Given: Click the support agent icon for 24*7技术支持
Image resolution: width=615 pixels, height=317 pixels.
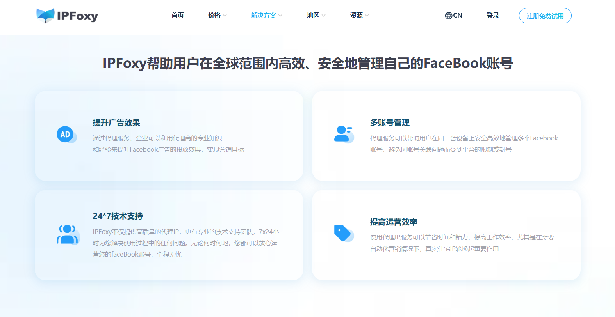Looking at the screenshot, I should (x=68, y=234).
